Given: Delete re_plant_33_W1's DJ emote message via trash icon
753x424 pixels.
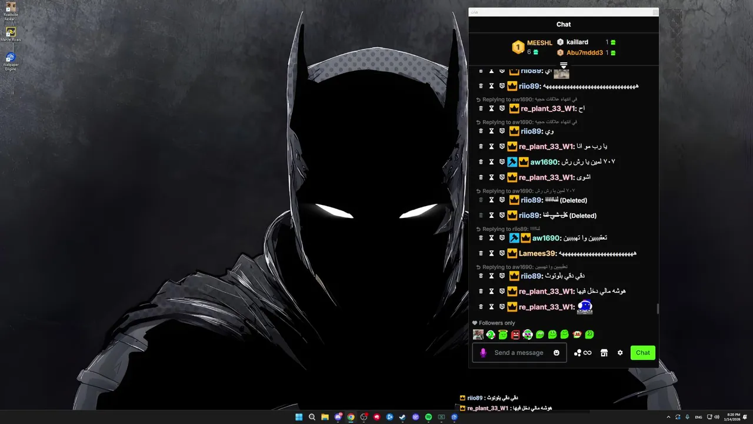Looking at the screenshot, I should pos(481,307).
